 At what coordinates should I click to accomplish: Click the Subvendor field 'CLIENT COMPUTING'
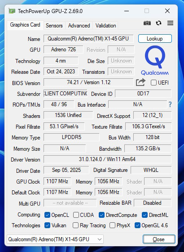point(66,94)
